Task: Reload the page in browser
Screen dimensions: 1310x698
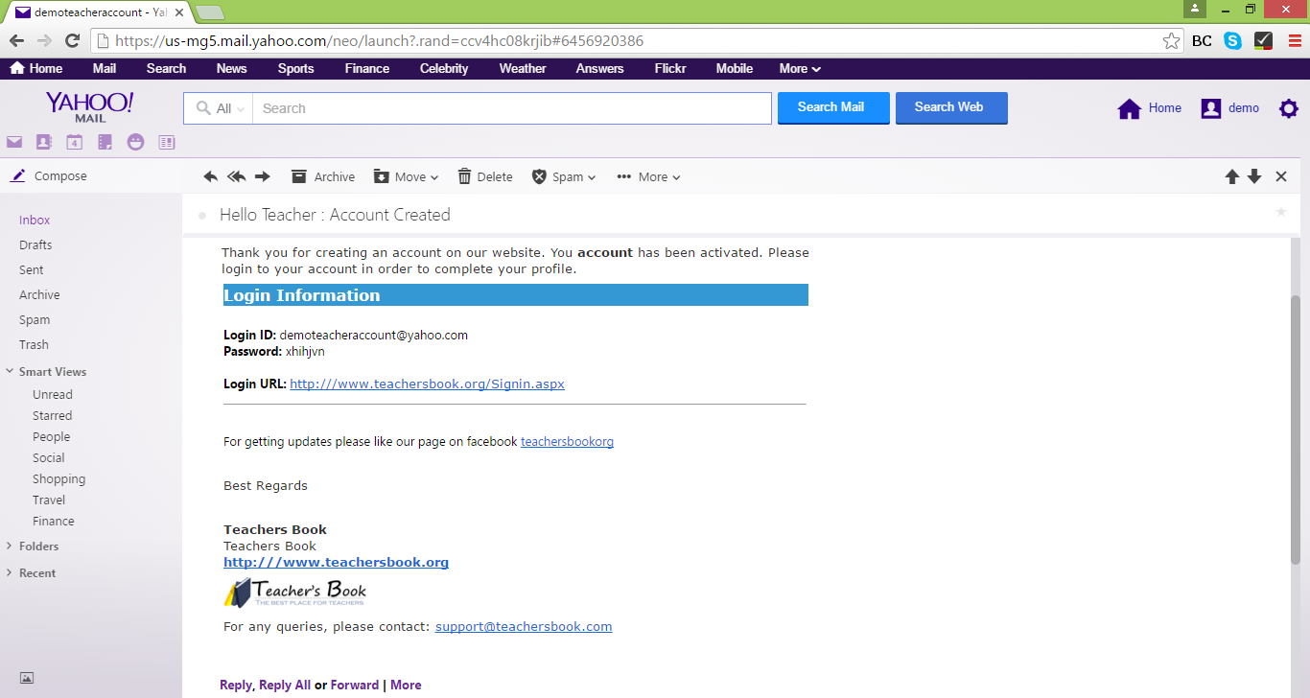Action: coord(72,40)
